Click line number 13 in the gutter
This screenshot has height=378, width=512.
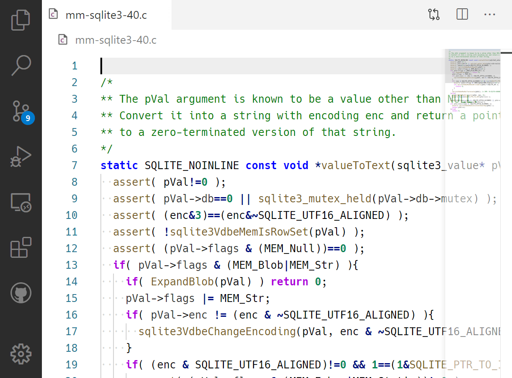[72, 265]
